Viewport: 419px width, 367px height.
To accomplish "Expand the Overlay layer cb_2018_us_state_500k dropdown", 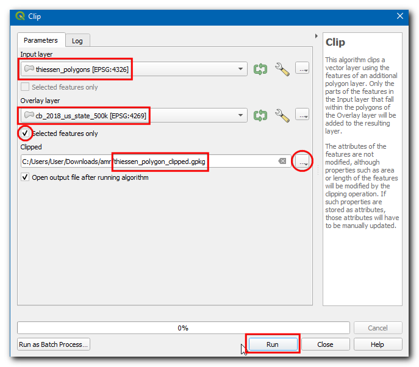I will [240, 115].
